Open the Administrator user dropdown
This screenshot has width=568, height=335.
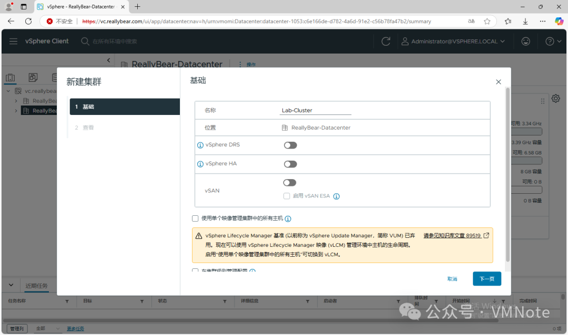(453, 41)
